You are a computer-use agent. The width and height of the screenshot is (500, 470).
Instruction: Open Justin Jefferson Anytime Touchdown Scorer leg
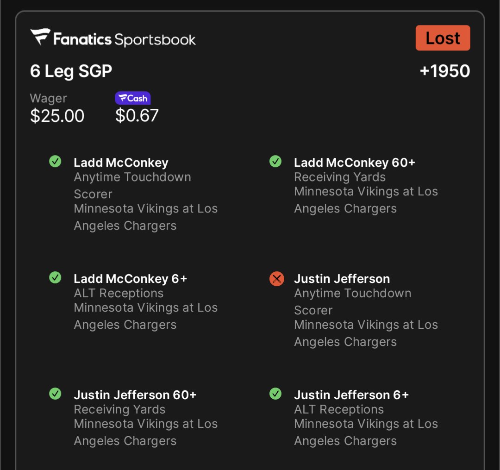tap(366, 310)
